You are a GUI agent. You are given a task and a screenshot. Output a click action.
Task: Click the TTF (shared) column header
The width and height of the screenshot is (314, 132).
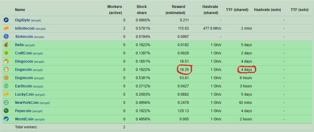coord(237,9)
